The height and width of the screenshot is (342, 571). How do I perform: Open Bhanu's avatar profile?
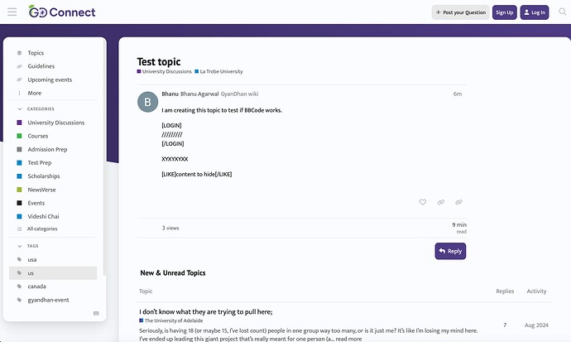[147, 102]
